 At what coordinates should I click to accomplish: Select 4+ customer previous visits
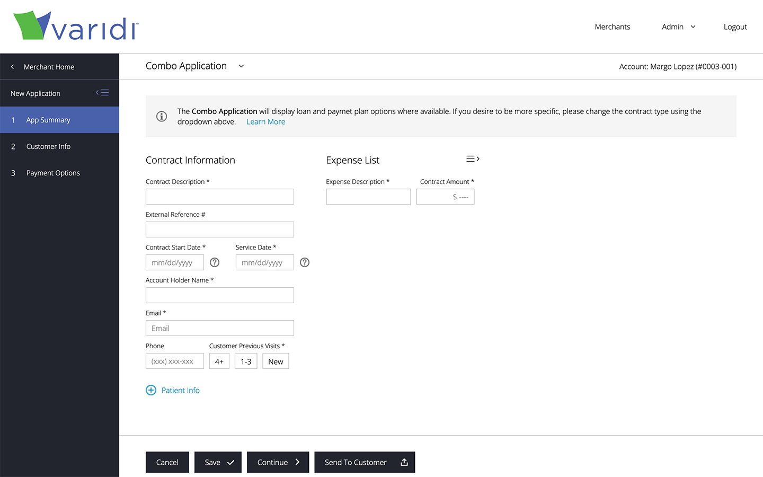[219, 361]
